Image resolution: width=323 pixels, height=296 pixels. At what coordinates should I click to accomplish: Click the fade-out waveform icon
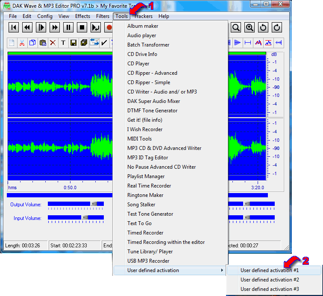tap(237, 43)
